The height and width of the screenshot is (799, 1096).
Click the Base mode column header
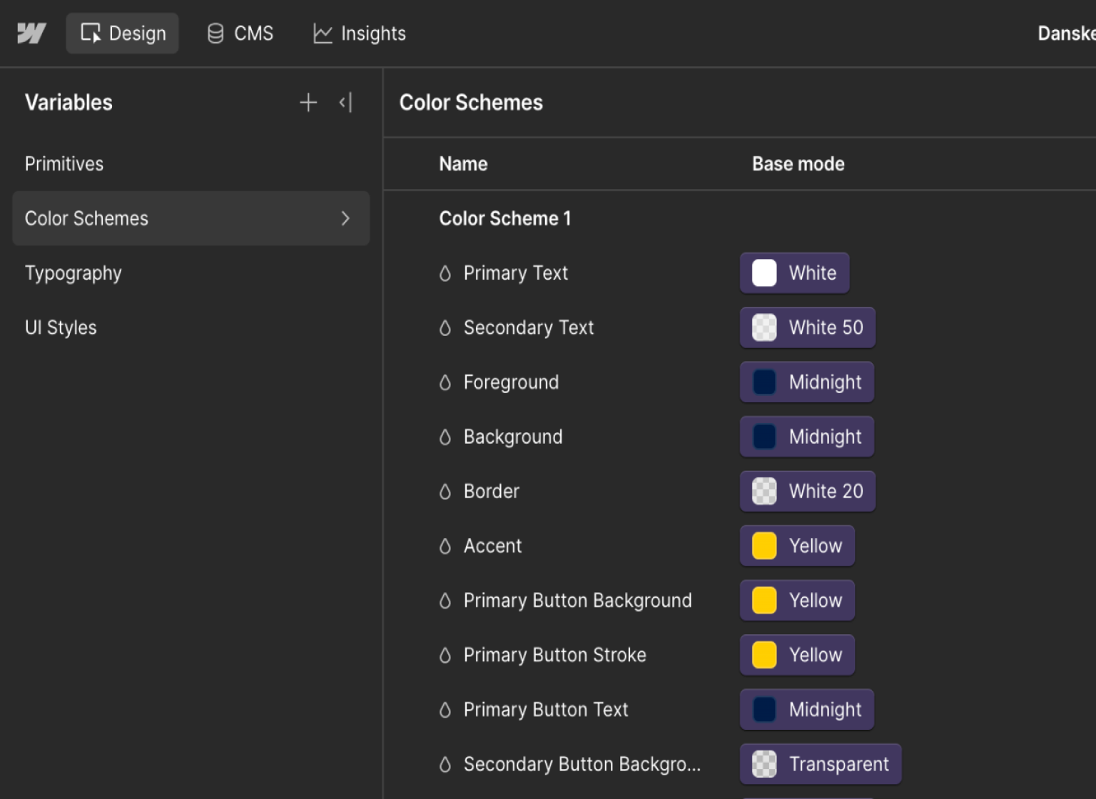[x=798, y=164]
